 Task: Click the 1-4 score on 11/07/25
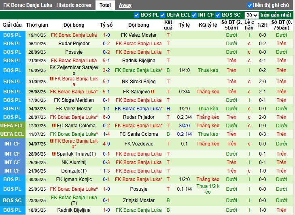[106, 134]
